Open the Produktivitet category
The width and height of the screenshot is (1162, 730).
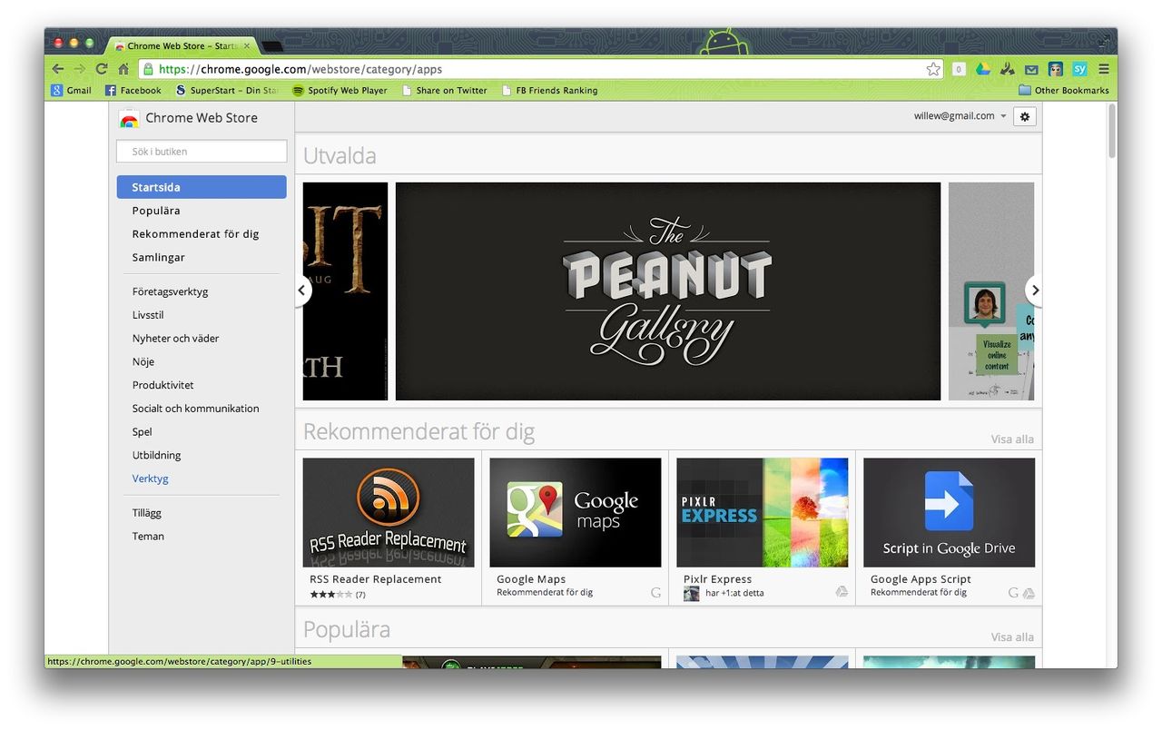click(162, 385)
